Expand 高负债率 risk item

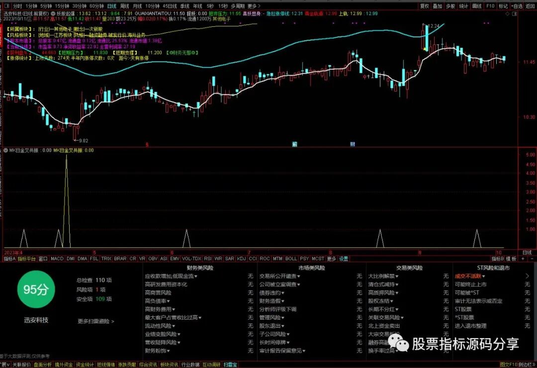point(157,301)
